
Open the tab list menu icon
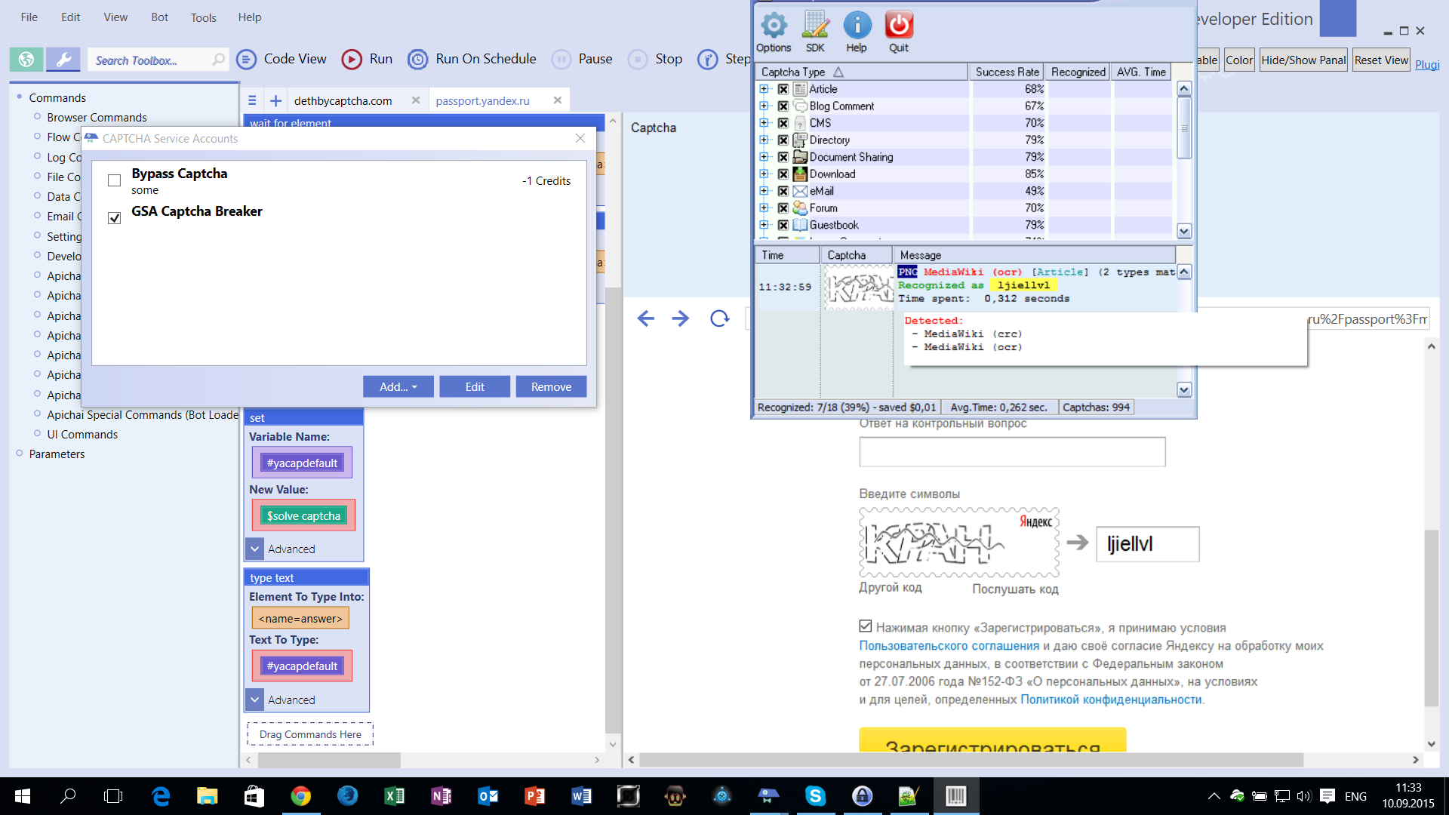pos(252,100)
